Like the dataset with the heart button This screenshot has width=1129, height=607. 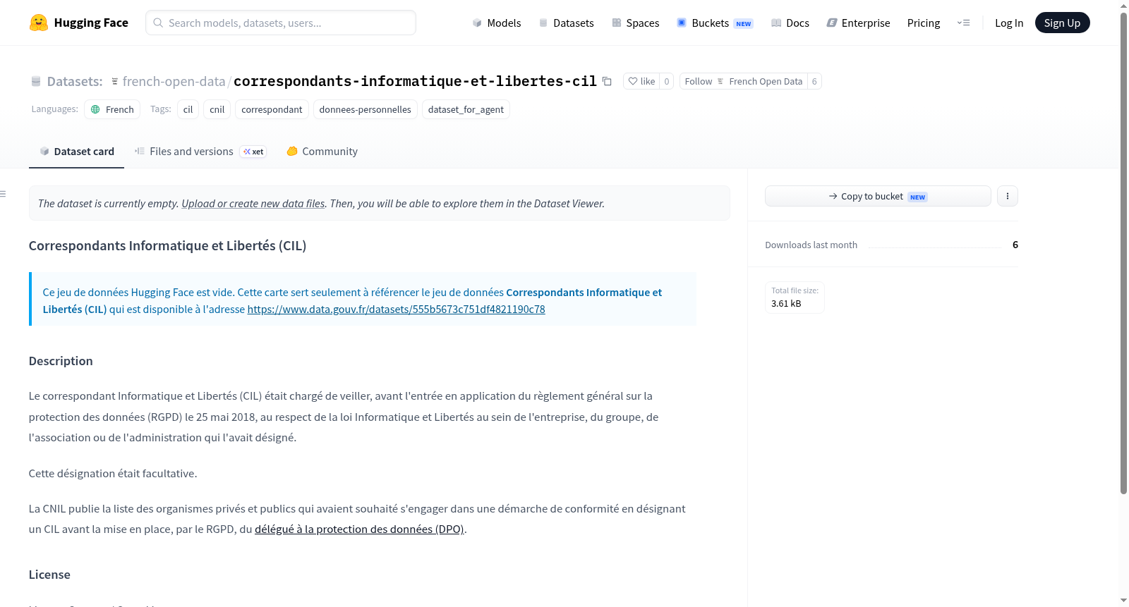coord(641,81)
